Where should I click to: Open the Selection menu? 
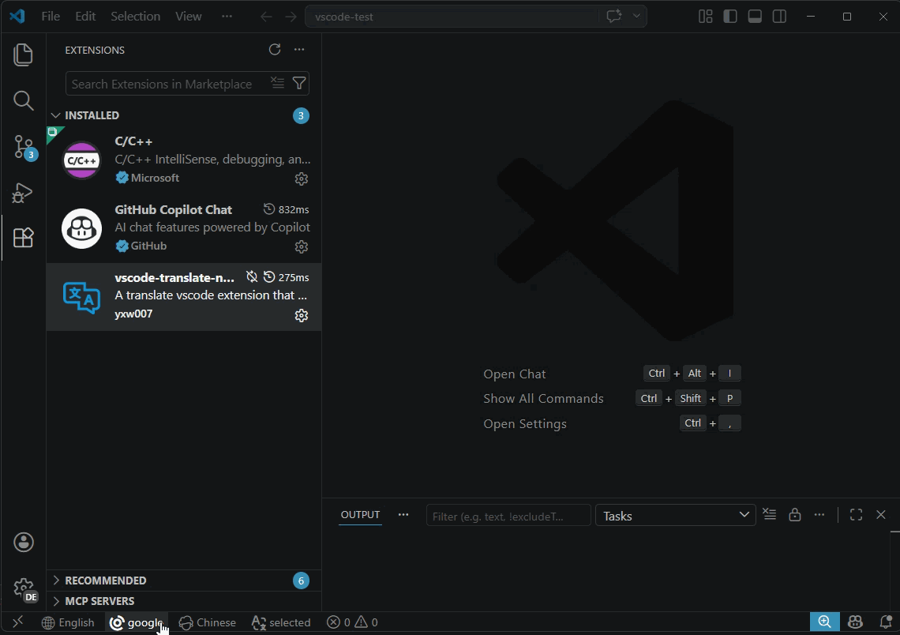coord(136,17)
